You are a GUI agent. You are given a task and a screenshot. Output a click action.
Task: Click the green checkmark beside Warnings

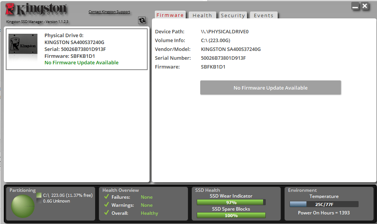click(107, 205)
